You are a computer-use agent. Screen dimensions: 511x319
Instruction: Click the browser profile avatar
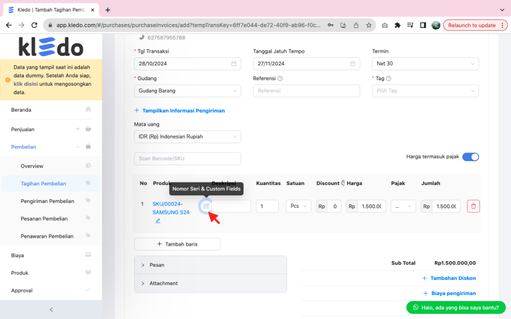436,25
